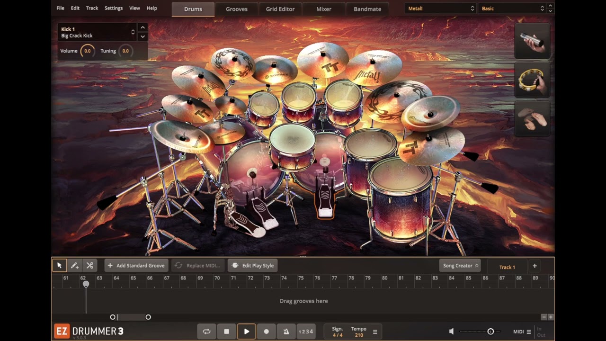Step to the next kit preset
Viewport: 606px width, 341px height.
pyautogui.click(x=550, y=11)
